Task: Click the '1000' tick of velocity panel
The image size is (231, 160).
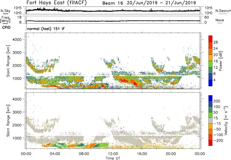Action: [17, 138]
